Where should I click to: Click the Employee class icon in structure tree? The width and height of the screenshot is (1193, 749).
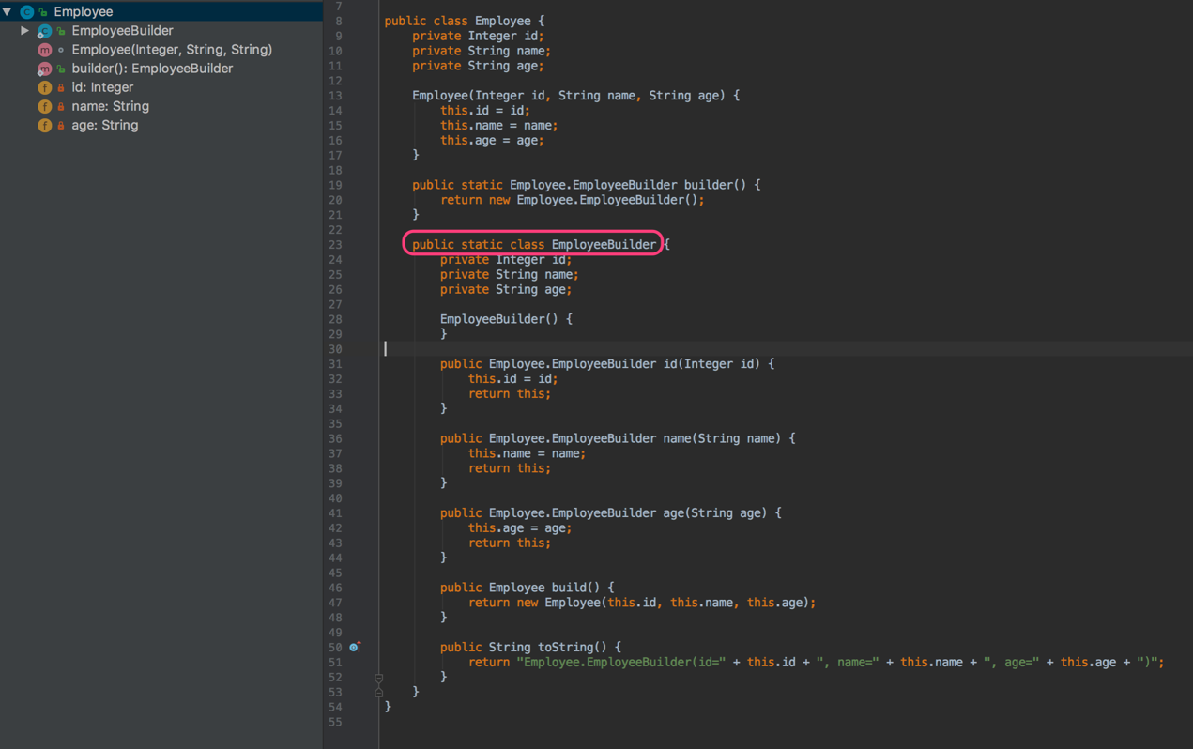[26, 12]
